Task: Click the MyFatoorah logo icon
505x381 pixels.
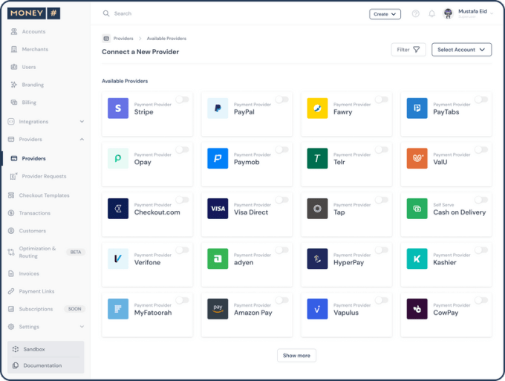Action: (118, 309)
